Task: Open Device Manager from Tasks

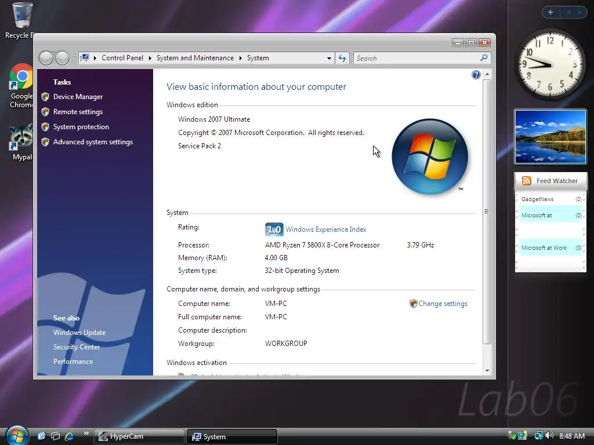Action: [78, 97]
